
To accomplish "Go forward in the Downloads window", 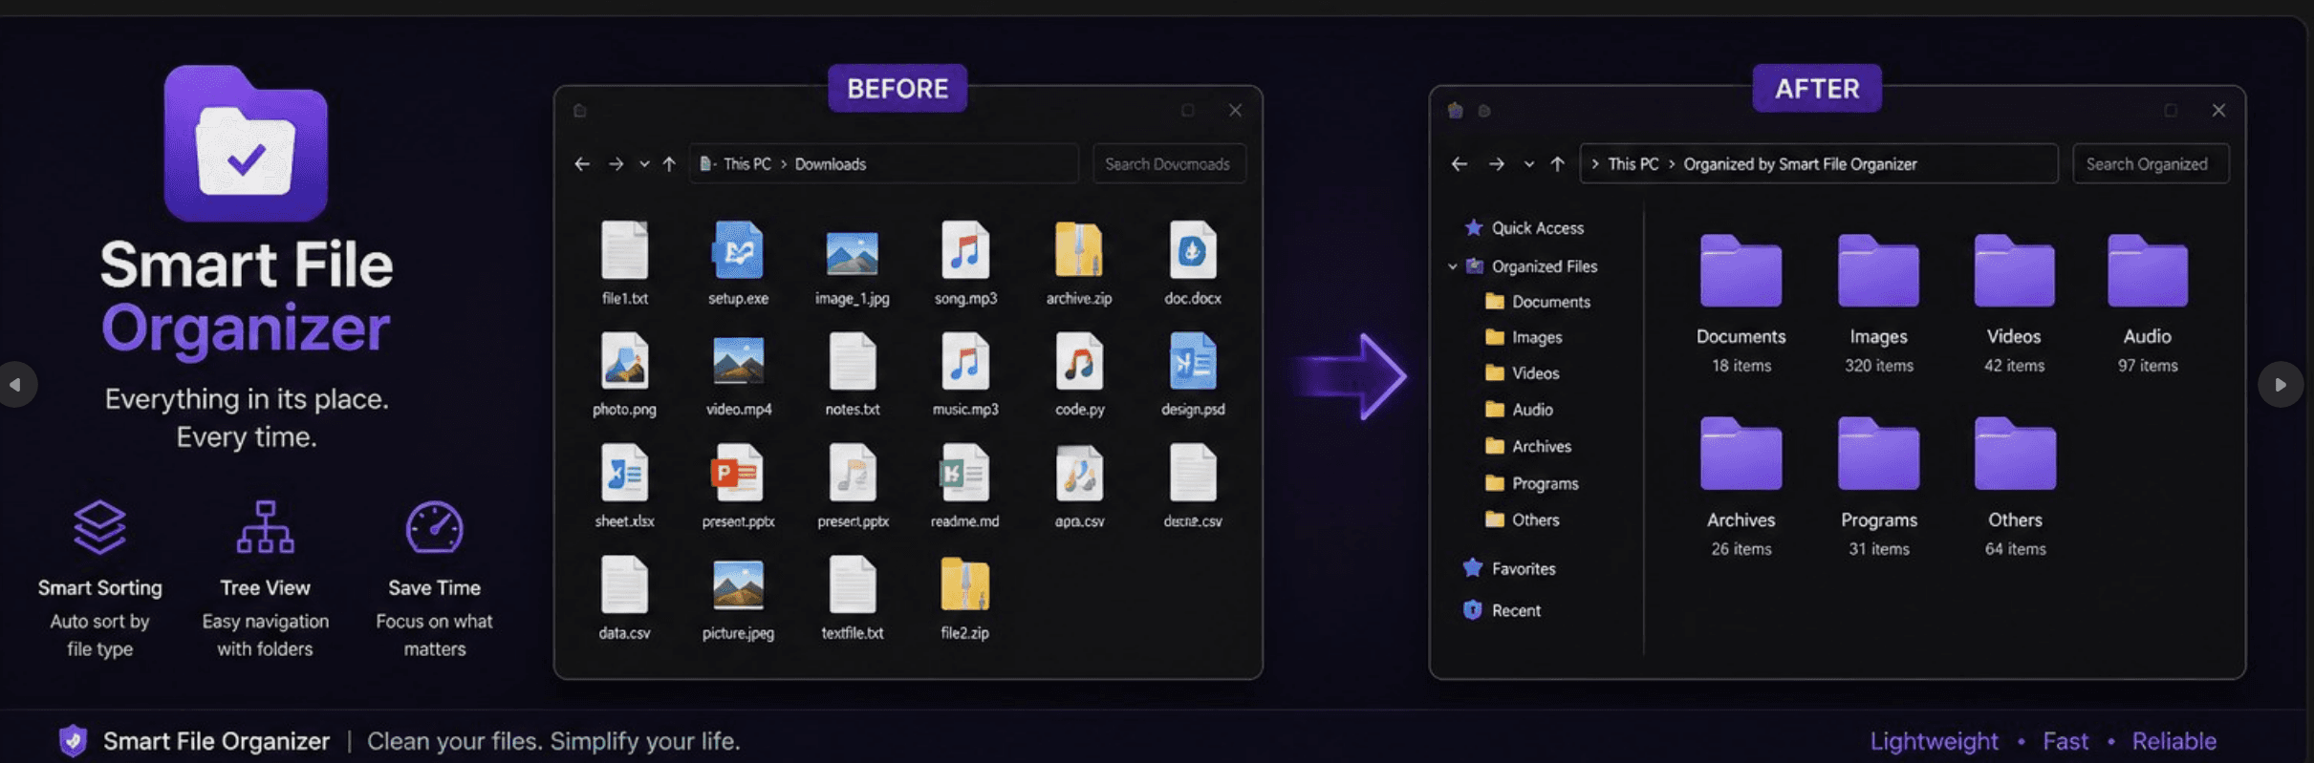I will (x=616, y=164).
